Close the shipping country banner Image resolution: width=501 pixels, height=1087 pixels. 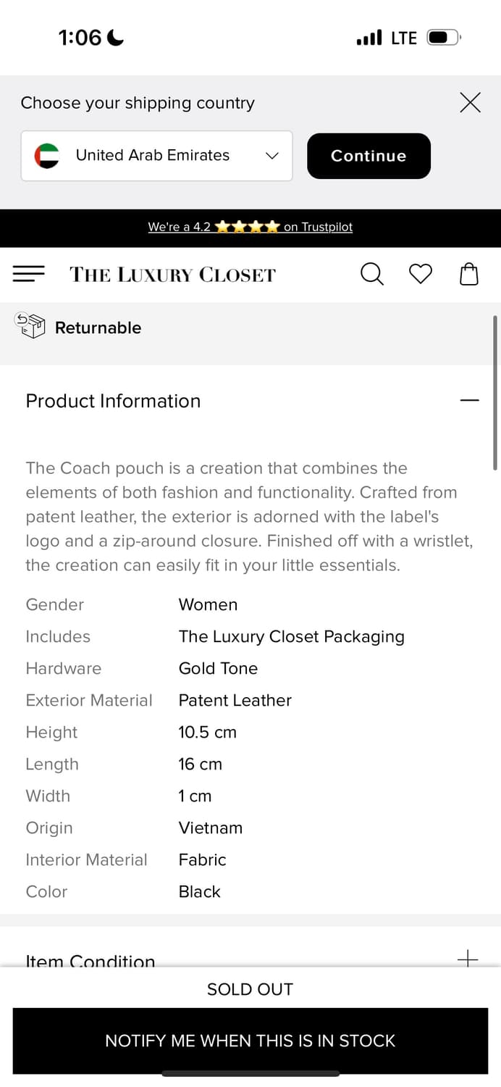click(470, 102)
